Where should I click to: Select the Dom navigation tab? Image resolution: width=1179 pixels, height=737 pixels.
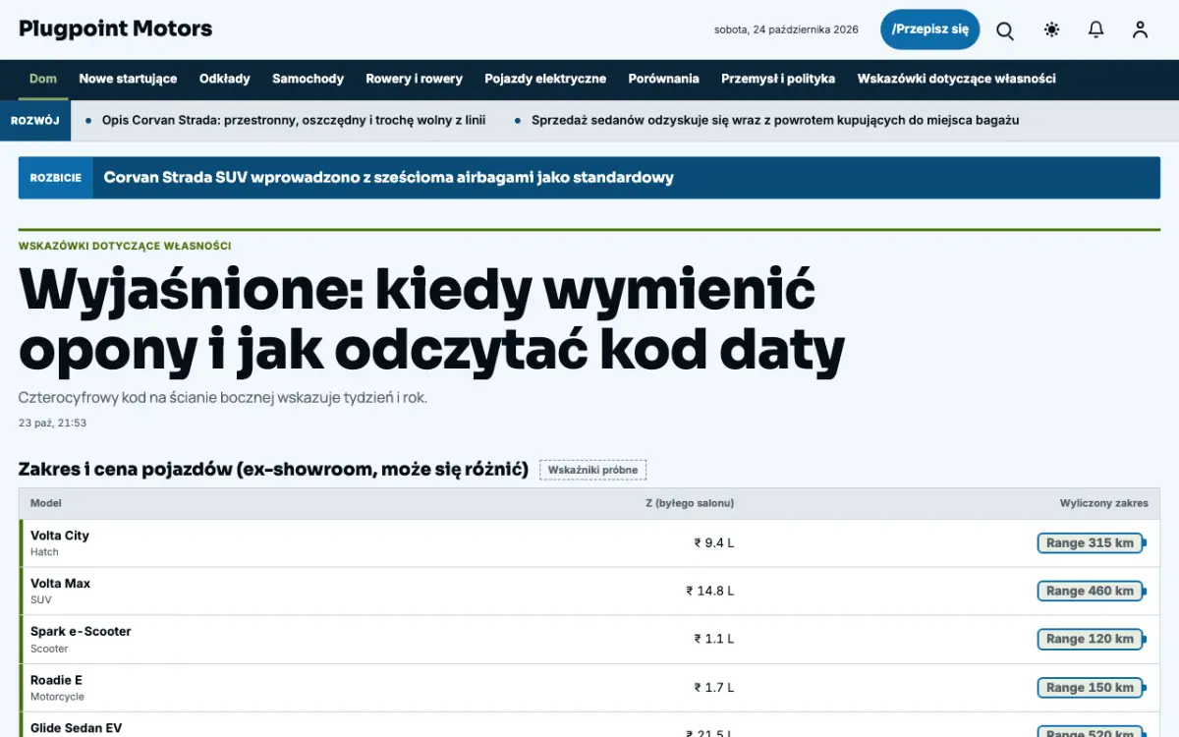[x=43, y=79]
